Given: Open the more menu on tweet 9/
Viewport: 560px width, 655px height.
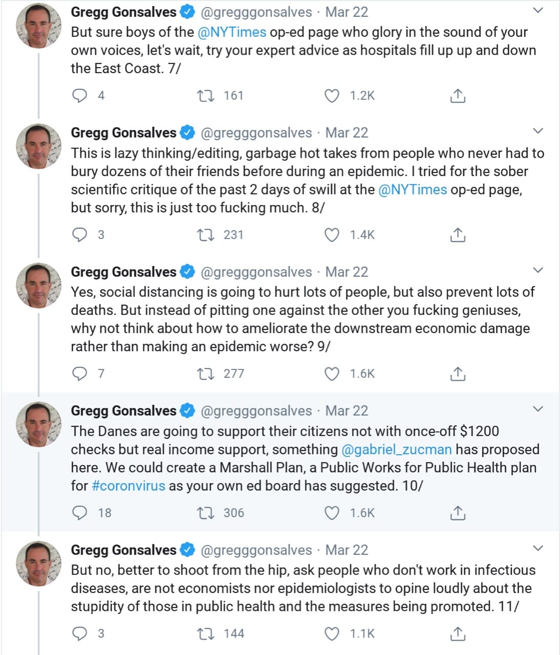Looking at the screenshot, I should [x=537, y=270].
